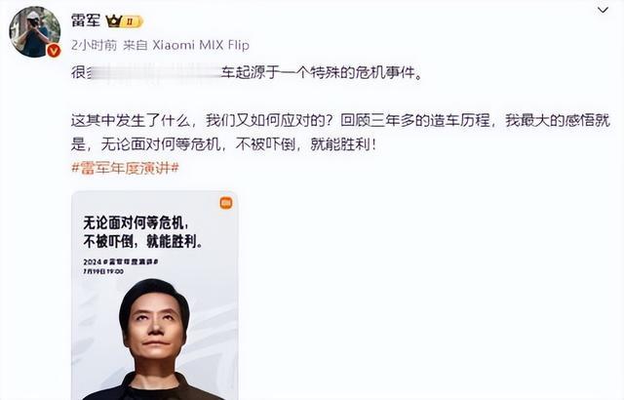Click the level II member badge
Viewport: 624px width, 400px height.
pos(132,21)
